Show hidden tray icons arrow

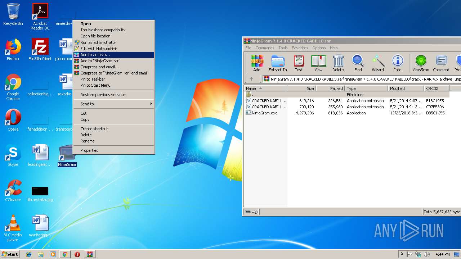pyautogui.click(x=402, y=254)
